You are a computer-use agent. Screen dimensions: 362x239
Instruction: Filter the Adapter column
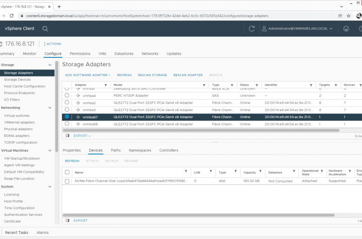point(105,85)
